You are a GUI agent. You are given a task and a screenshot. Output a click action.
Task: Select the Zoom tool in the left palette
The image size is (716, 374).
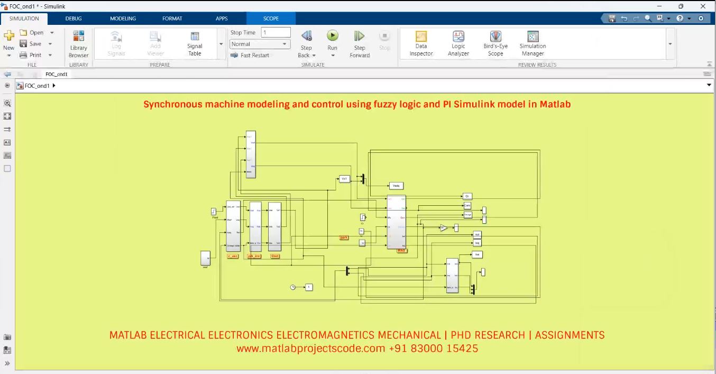pyautogui.click(x=7, y=103)
